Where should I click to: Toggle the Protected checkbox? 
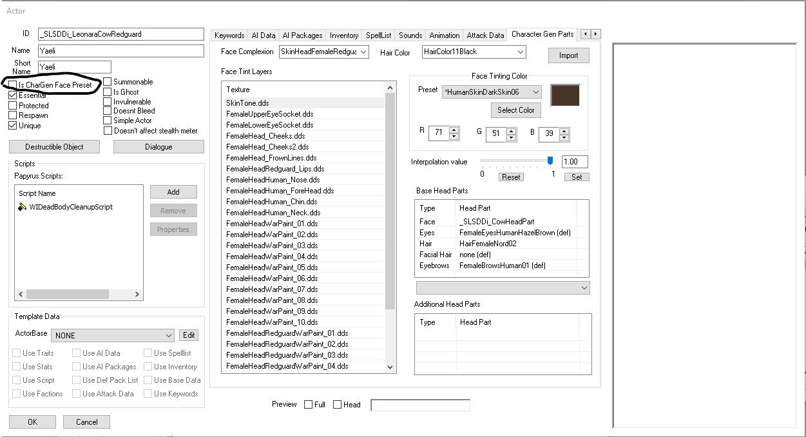tap(13, 106)
